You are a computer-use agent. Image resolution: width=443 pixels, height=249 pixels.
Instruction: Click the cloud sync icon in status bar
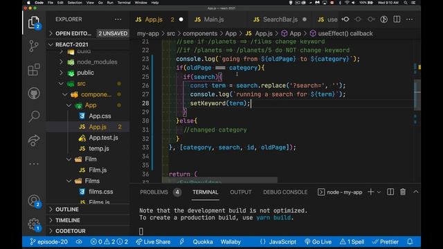(79, 241)
